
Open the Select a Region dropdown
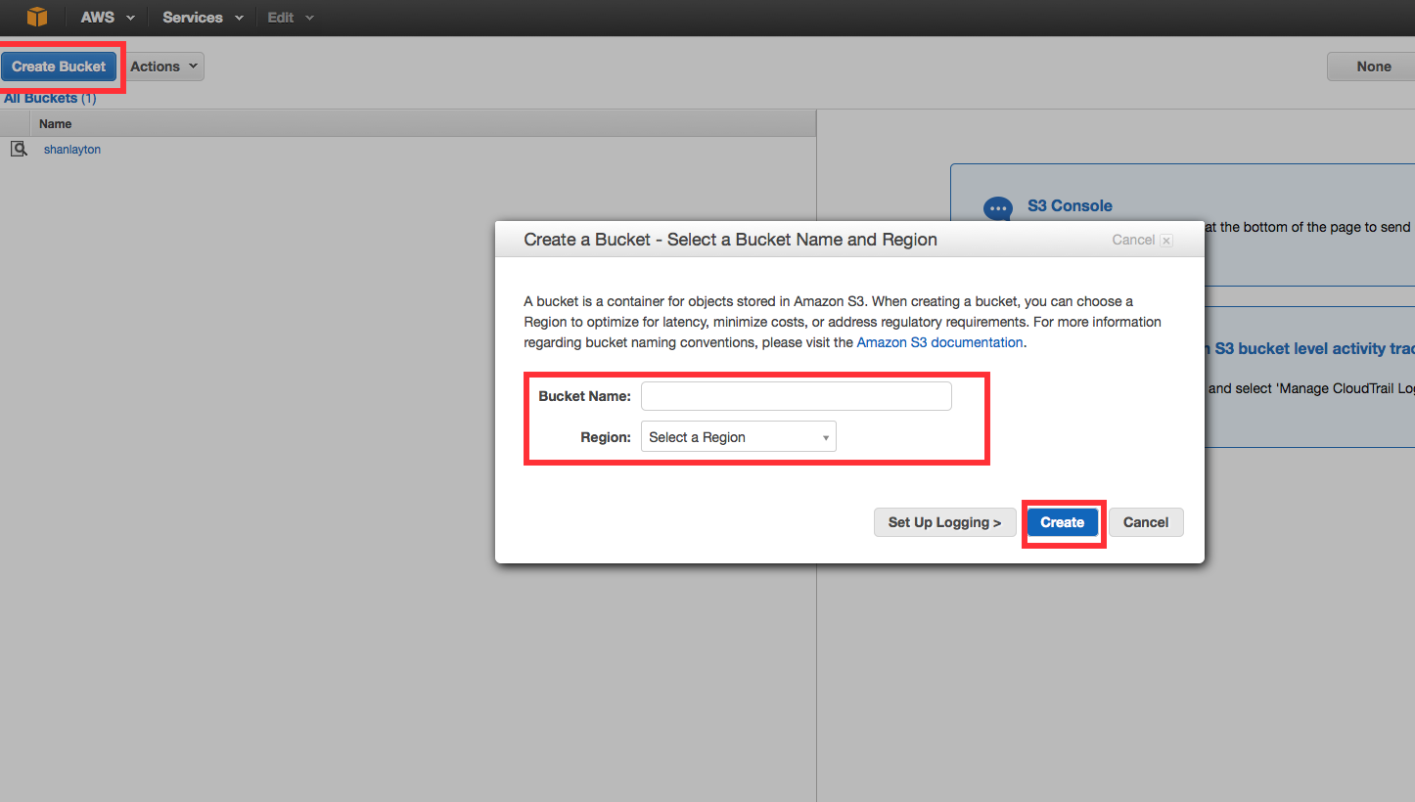[x=738, y=436]
